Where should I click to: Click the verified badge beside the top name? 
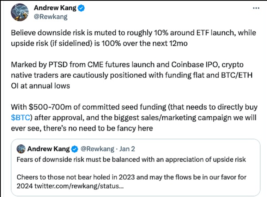(81, 8)
